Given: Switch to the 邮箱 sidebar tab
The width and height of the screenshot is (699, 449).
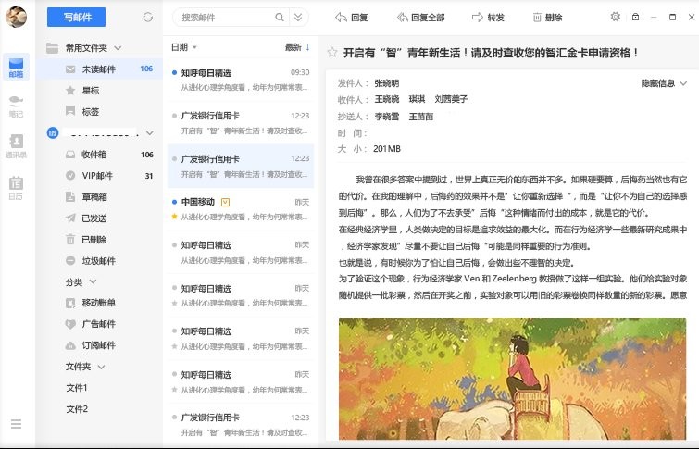Looking at the screenshot, I should [16, 67].
